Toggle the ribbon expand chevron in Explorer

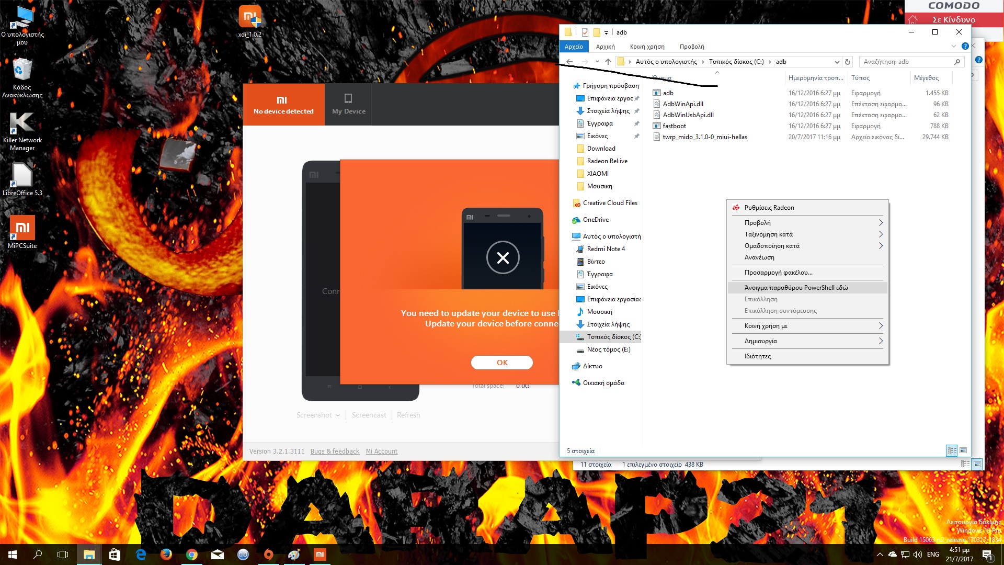[953, 47]
